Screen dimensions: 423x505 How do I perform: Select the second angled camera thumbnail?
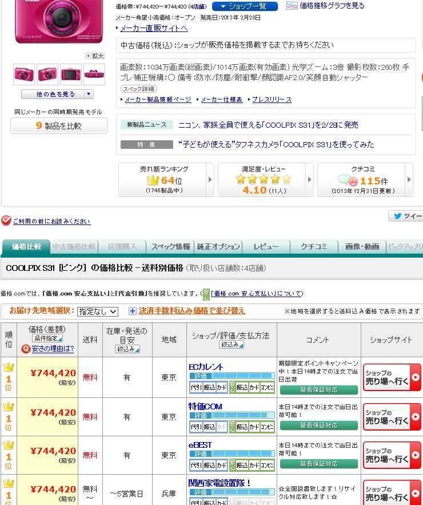(x=47, y=74)
